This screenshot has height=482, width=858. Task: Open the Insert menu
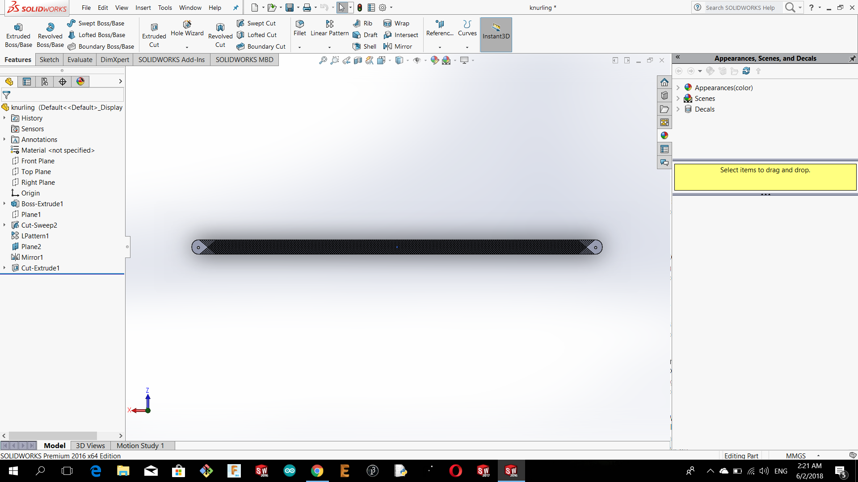point(143,8)
